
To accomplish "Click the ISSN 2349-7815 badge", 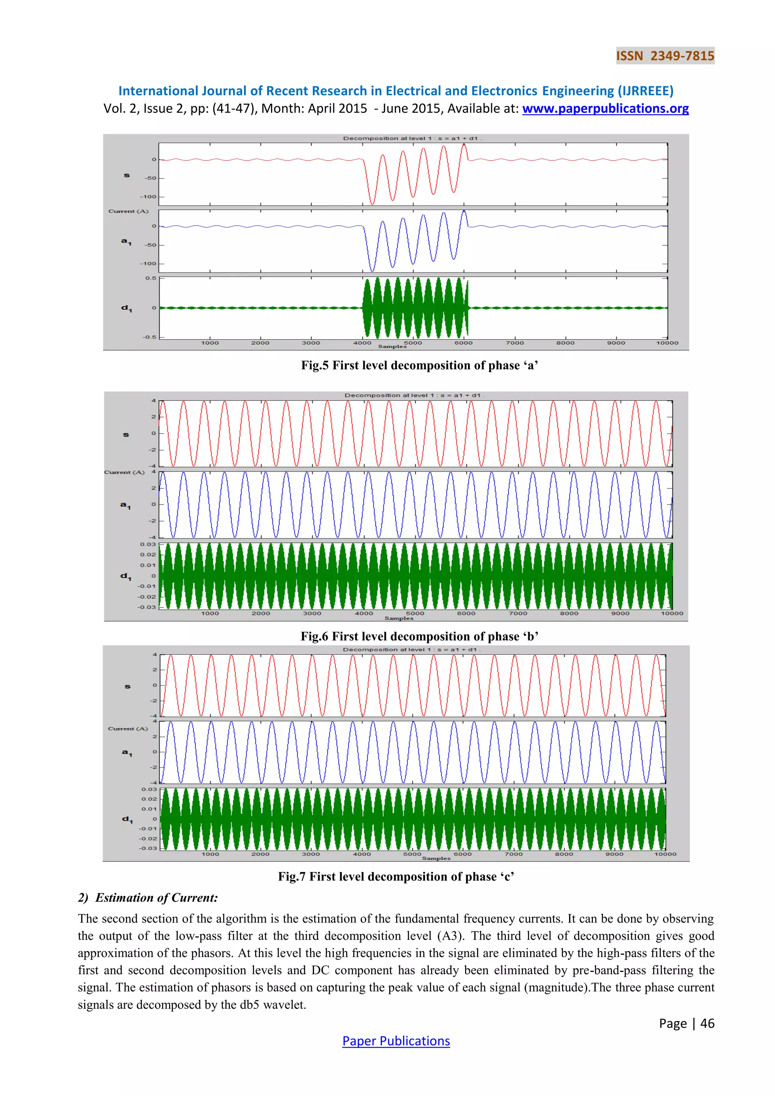I will 665,56.
